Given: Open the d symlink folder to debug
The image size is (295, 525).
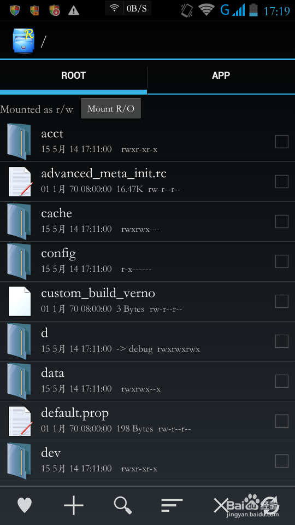Looking at the screenshot, I should (x=147, y=341).
